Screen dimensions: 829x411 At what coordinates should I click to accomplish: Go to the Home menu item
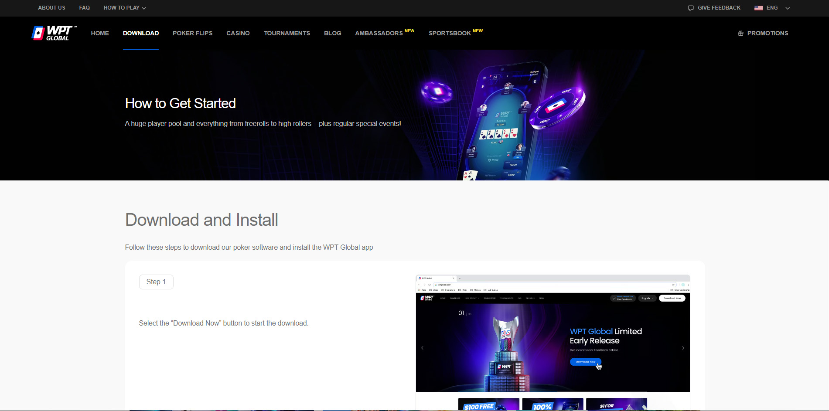coord(100,33)
